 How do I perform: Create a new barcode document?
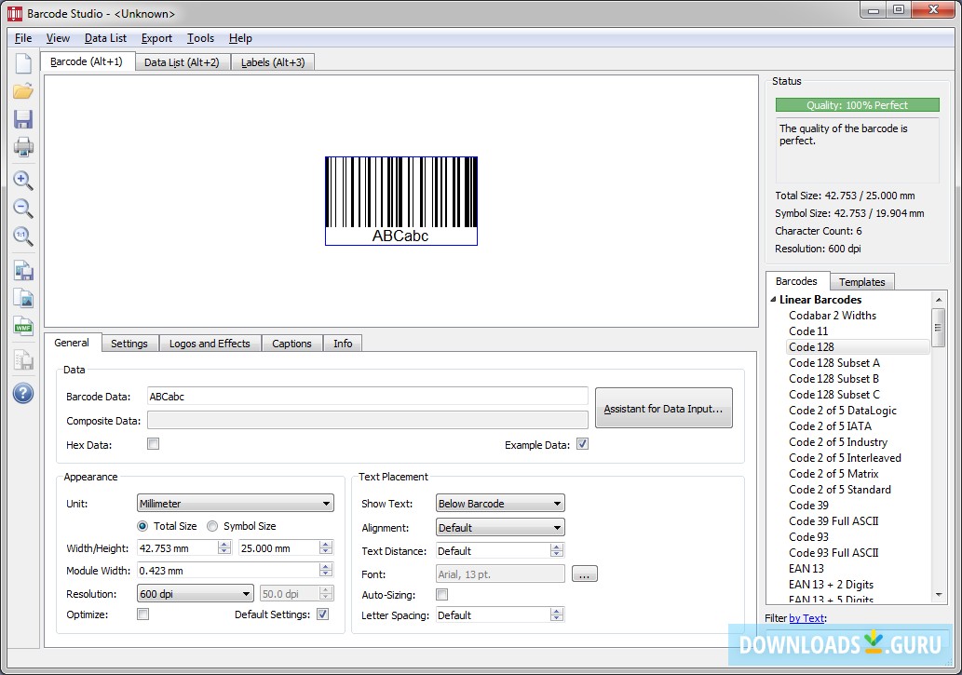click(x=22, y=62)
